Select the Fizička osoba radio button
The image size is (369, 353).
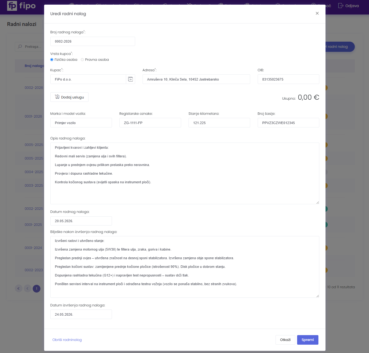click(52, 60)
